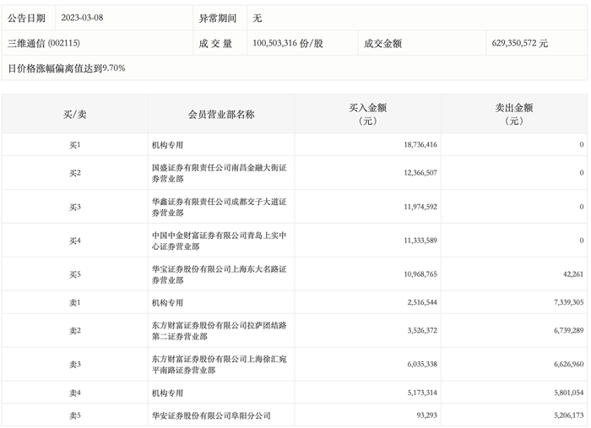Click the 买4 row sell amount 0

tap(581, 240)
